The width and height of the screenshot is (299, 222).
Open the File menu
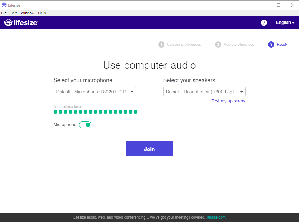[x=4, y=13]
